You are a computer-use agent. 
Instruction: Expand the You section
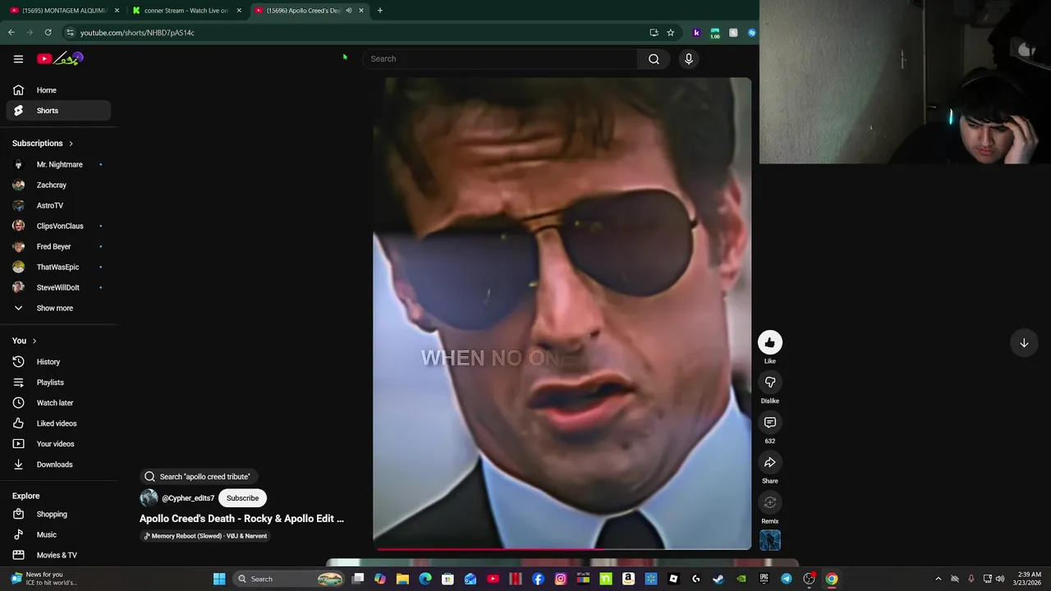25,341
